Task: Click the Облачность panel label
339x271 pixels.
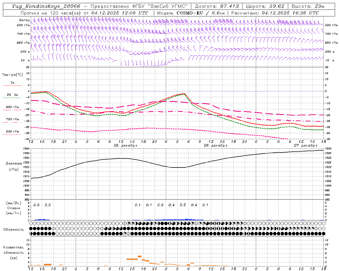Action: (14, 229)
